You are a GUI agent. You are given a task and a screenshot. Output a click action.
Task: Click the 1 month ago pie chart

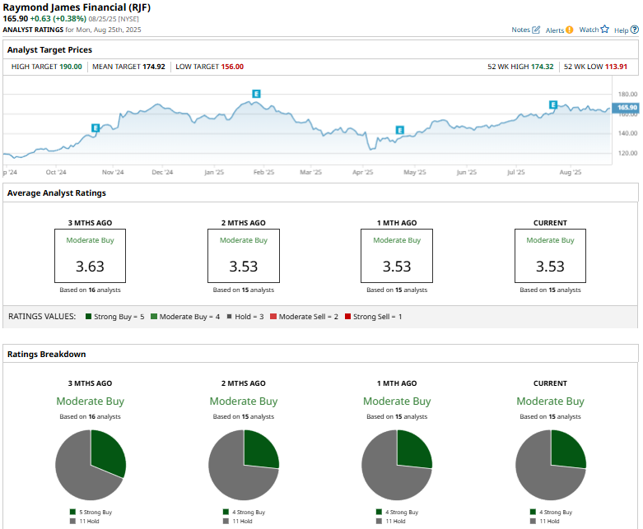point(397,465)
